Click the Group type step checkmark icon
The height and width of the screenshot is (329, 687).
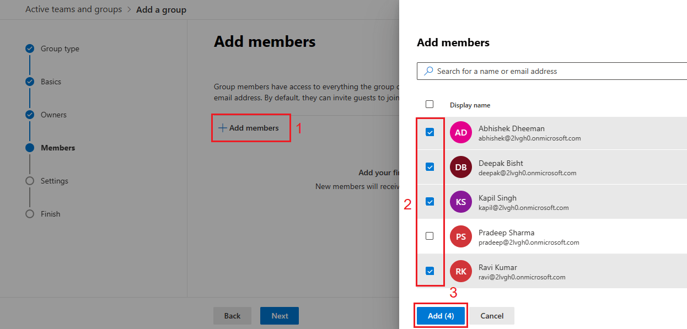coord(30,48)
